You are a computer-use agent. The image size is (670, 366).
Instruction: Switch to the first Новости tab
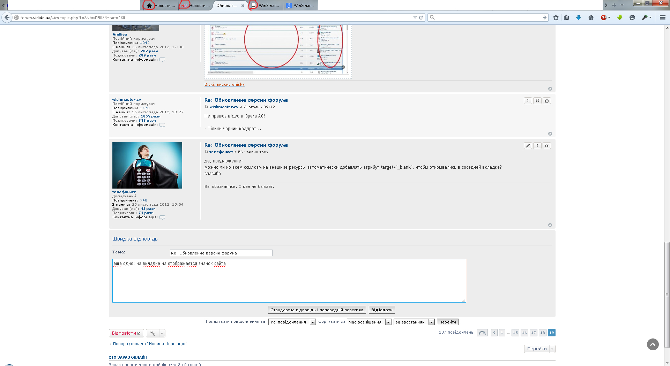click(x=161, y=6)
